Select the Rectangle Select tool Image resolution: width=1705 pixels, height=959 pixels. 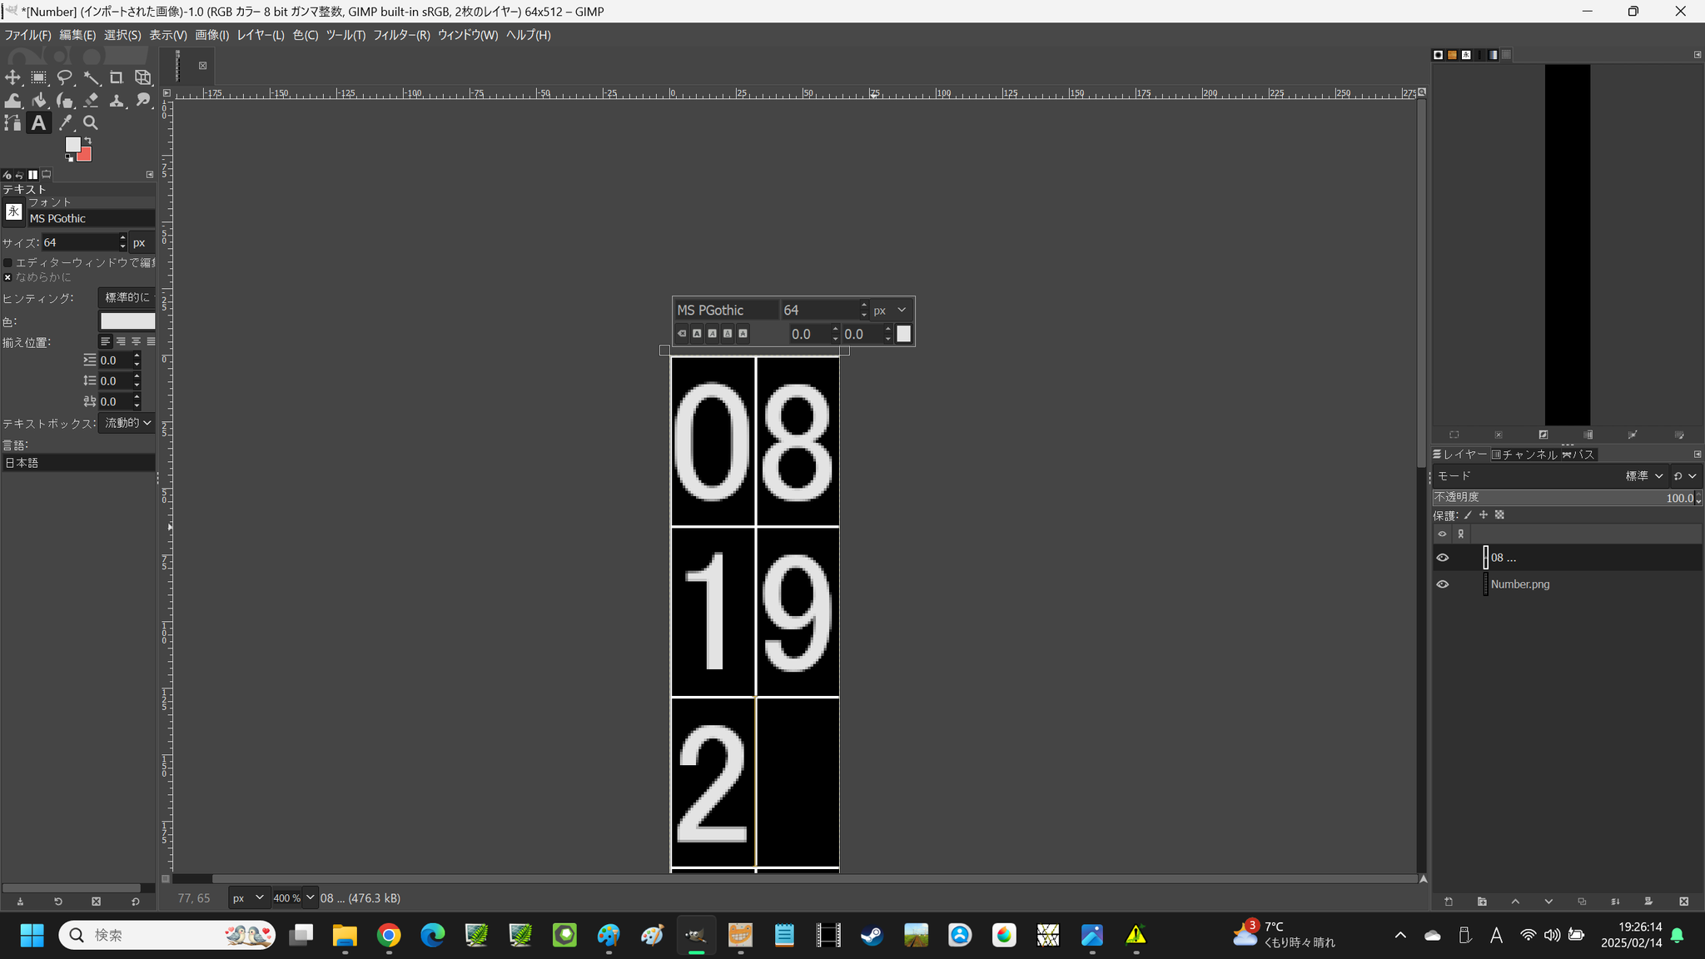tap(39, 77)
